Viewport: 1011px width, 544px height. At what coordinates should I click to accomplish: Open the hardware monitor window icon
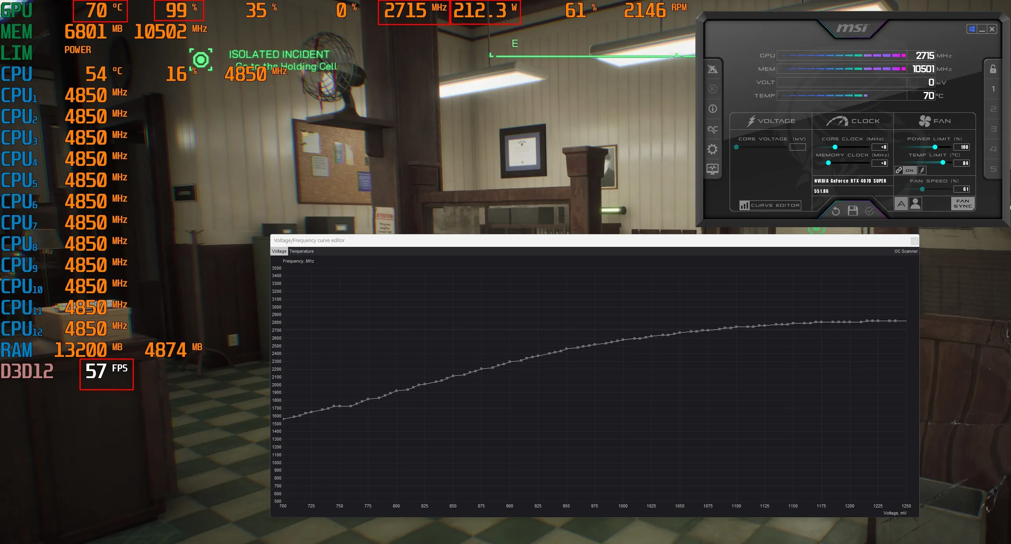(x=712, y=169)
